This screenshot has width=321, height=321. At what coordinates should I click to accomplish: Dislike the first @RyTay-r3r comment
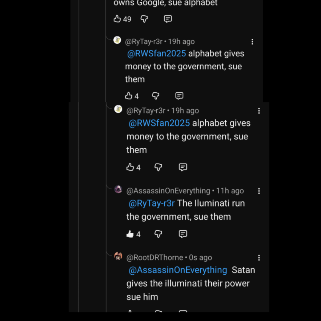tap(156, 96)
